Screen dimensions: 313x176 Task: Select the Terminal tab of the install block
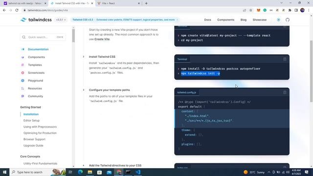182,59
